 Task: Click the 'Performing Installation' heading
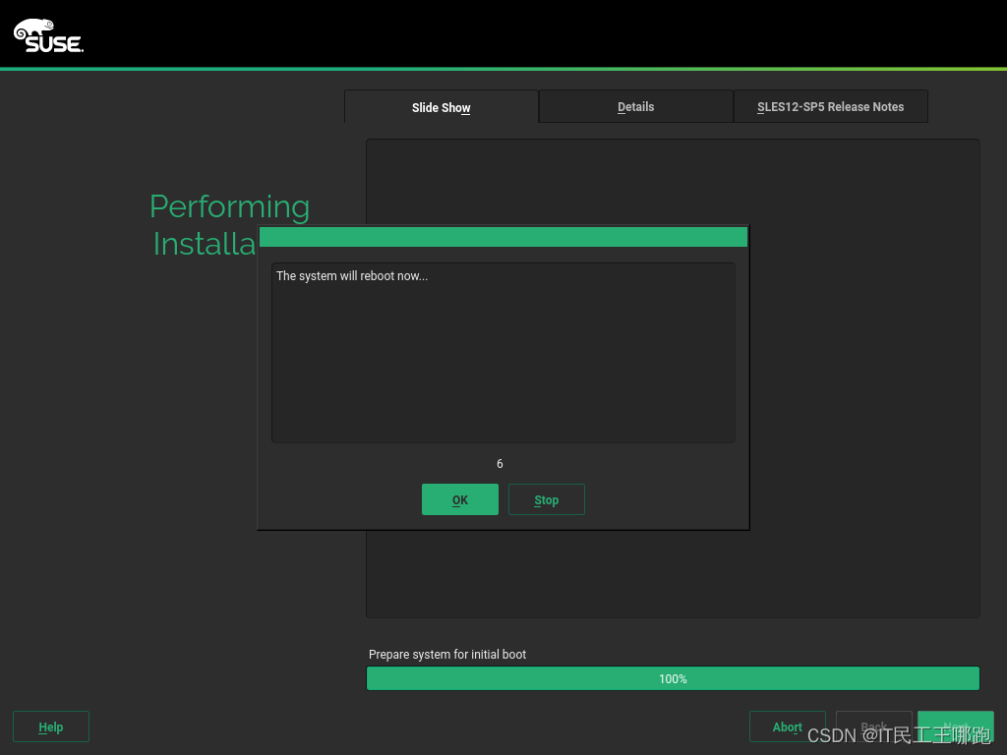[229, 224]
